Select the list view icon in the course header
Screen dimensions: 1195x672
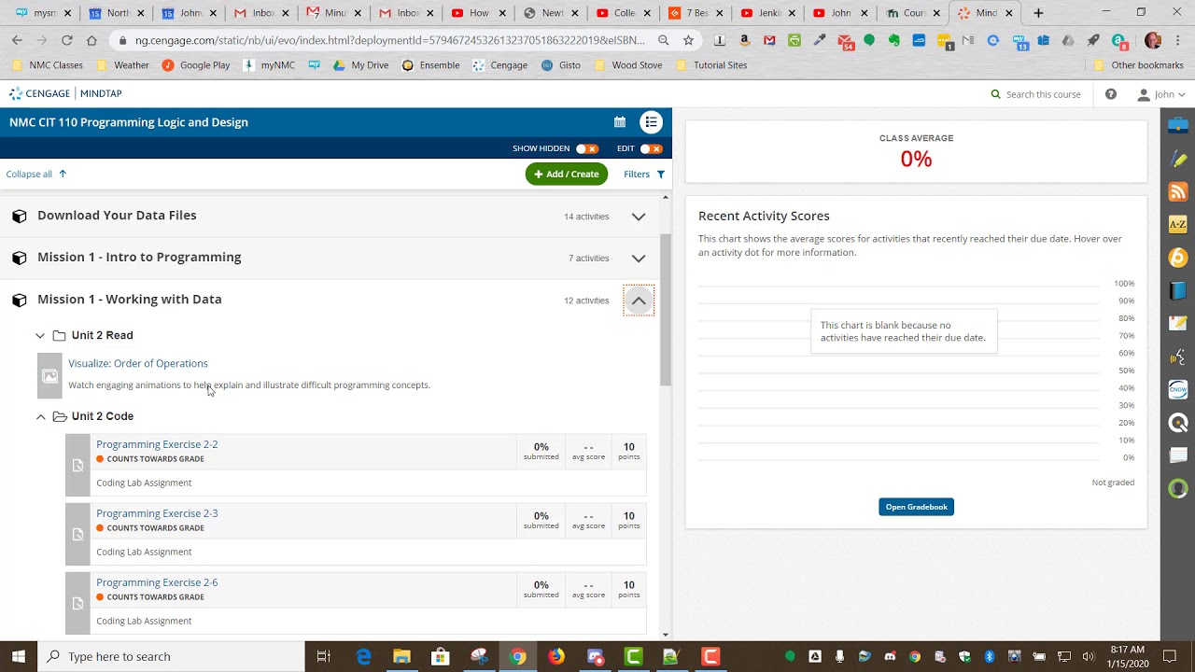point(651,122)
